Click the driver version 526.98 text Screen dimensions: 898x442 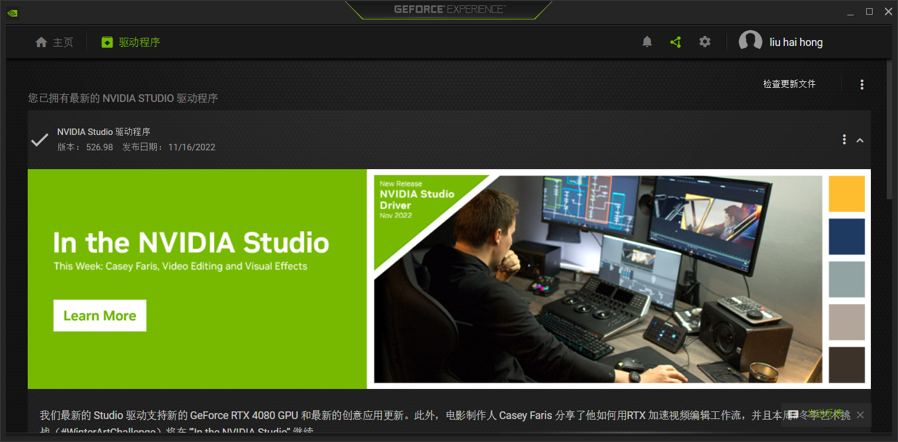click(x=100, y=147)
